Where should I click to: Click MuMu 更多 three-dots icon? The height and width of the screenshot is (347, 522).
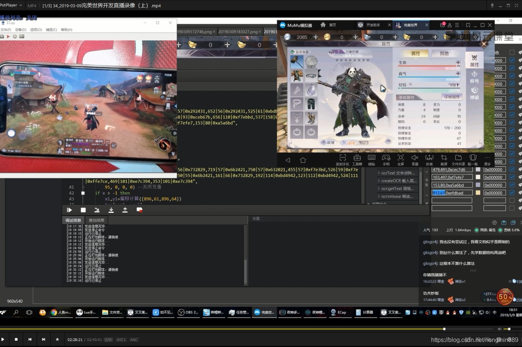coord(487,160)
